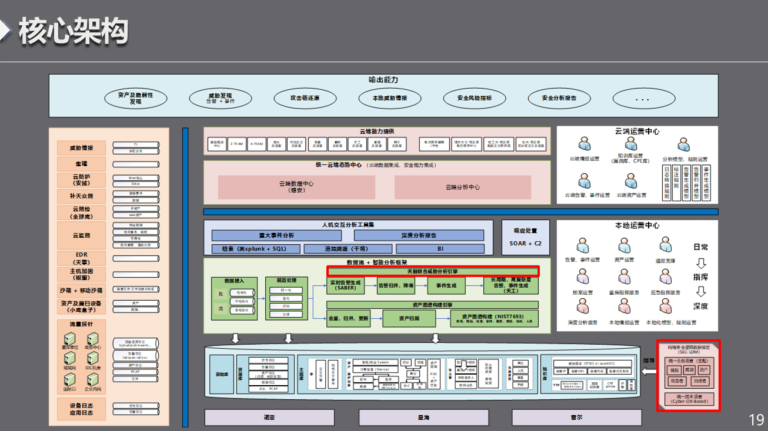Screen dimensions: 768x431
Task: Click the 威胁情报 source box
Action: 82,148
